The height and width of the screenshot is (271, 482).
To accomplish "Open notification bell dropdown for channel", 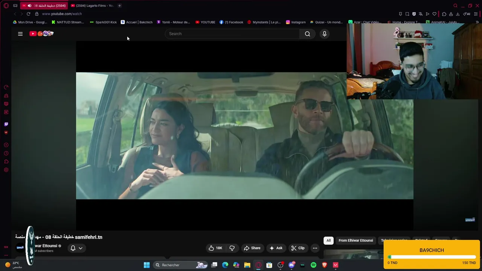I will point(76,248).
